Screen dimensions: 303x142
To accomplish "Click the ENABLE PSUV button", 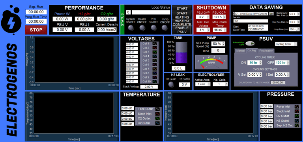I will click(x=182, y=30).
